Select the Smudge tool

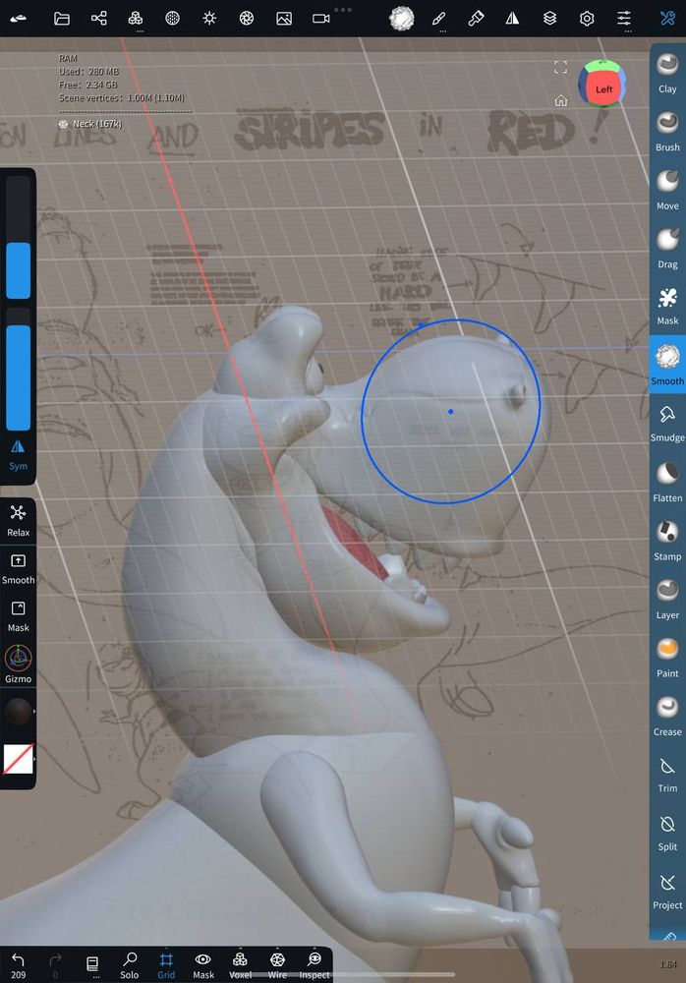[x=667, y=423]
